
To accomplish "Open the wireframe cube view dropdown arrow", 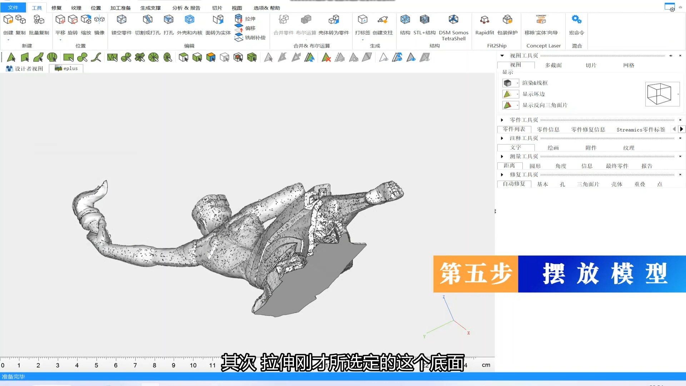I will pos(678,94).
